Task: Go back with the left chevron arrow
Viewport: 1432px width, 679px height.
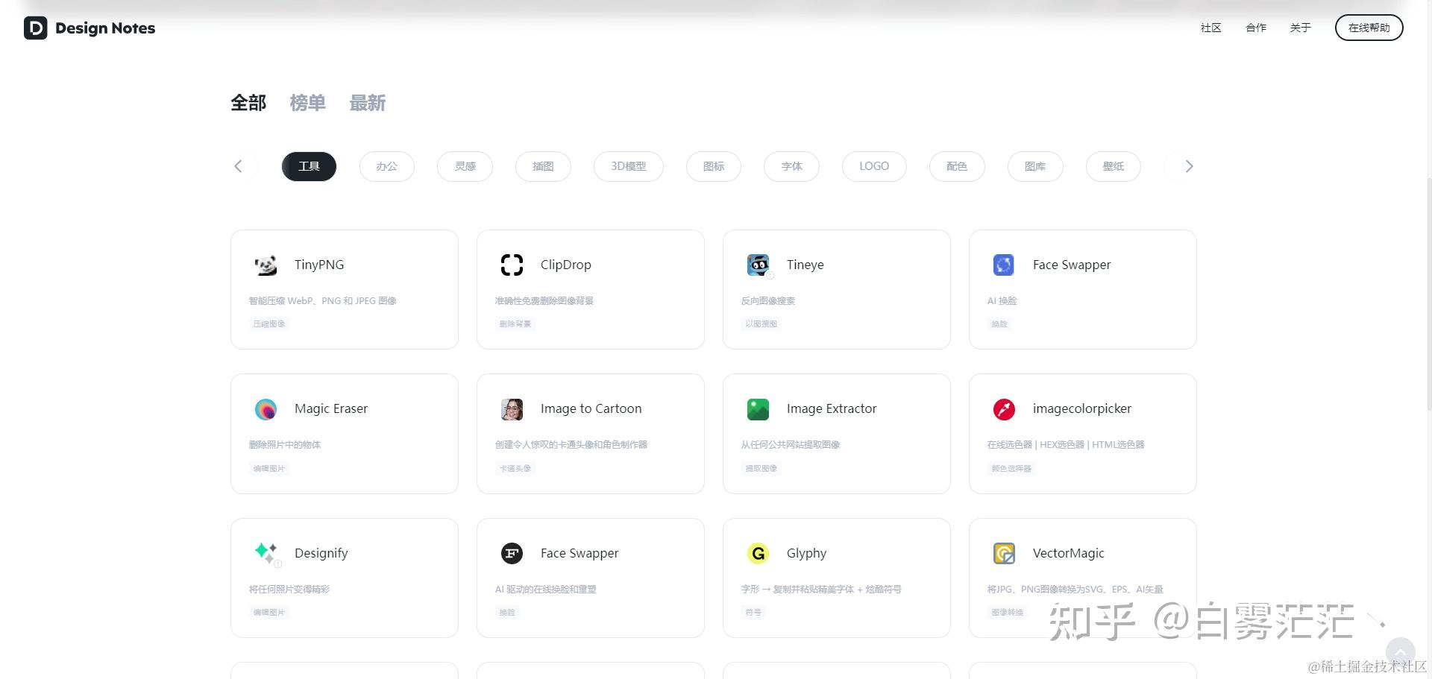Action: (238, 166)
